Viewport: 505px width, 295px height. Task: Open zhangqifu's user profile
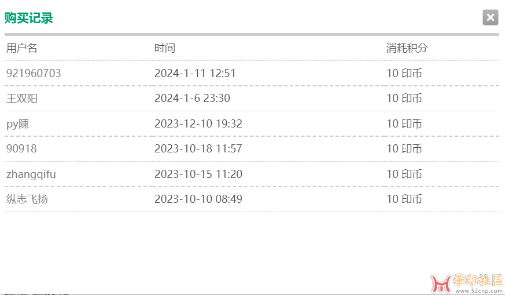pyautogui.click(x=31, y=174)
